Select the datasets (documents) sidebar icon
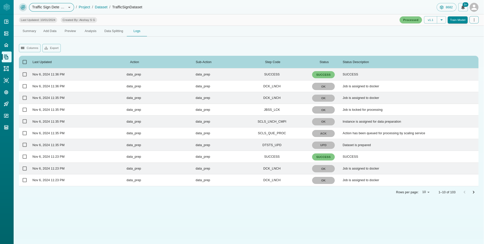484x244 pixels. [7, 57]
